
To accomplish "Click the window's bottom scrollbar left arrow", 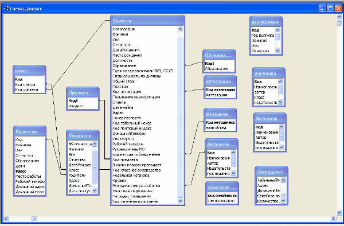I will point(6,219).
